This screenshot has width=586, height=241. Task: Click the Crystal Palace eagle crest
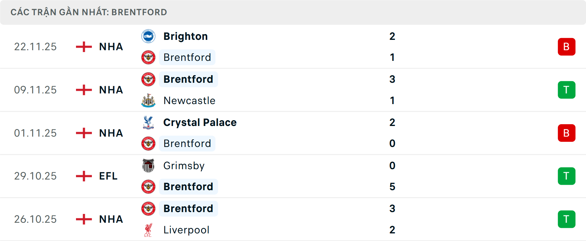(x=148, y=122)
